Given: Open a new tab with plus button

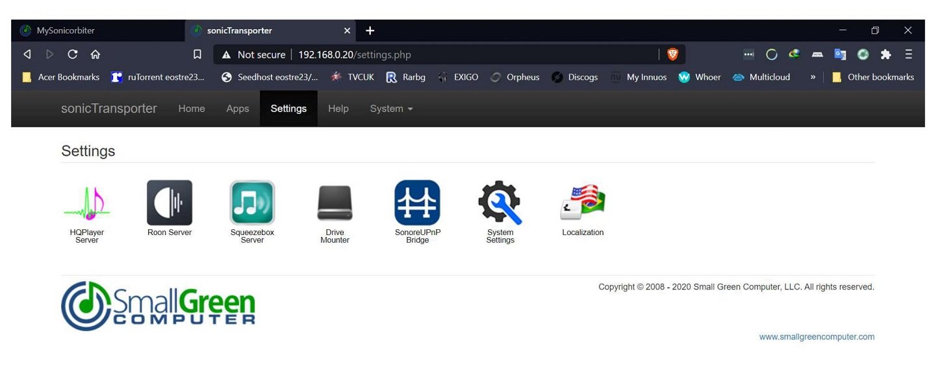Looking at the screenshot, I should pos(370,31).
